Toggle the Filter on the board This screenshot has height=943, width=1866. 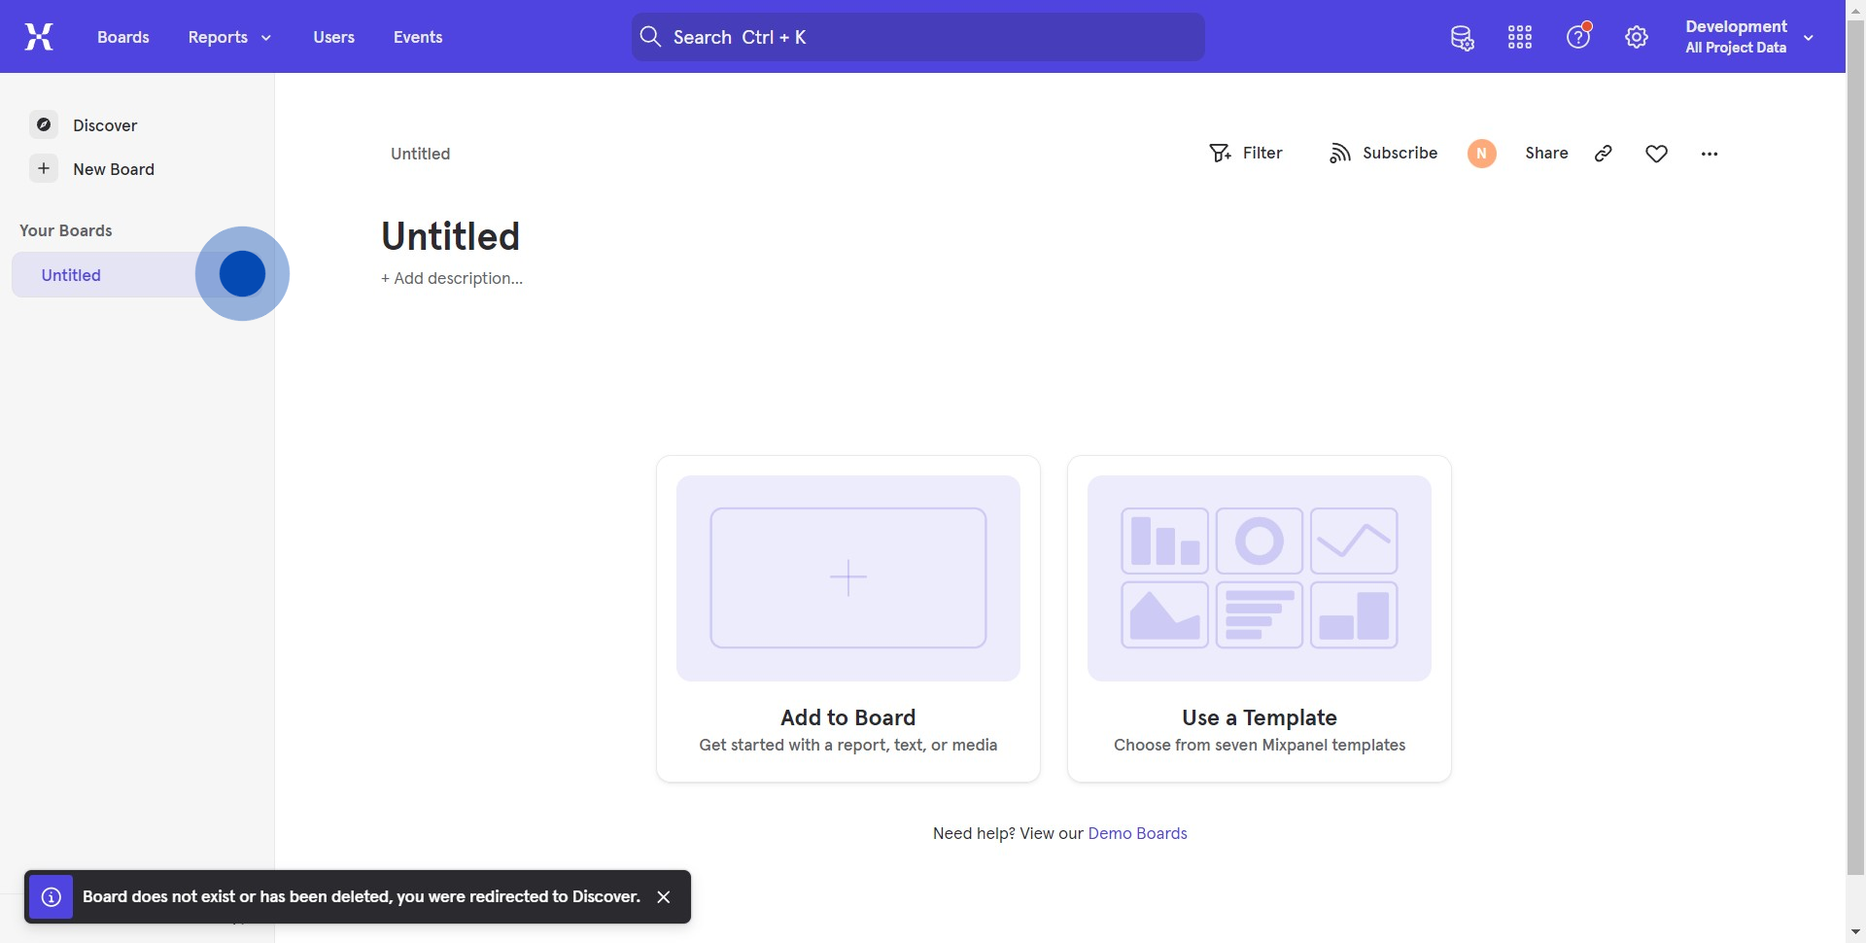coord(1247,153)
